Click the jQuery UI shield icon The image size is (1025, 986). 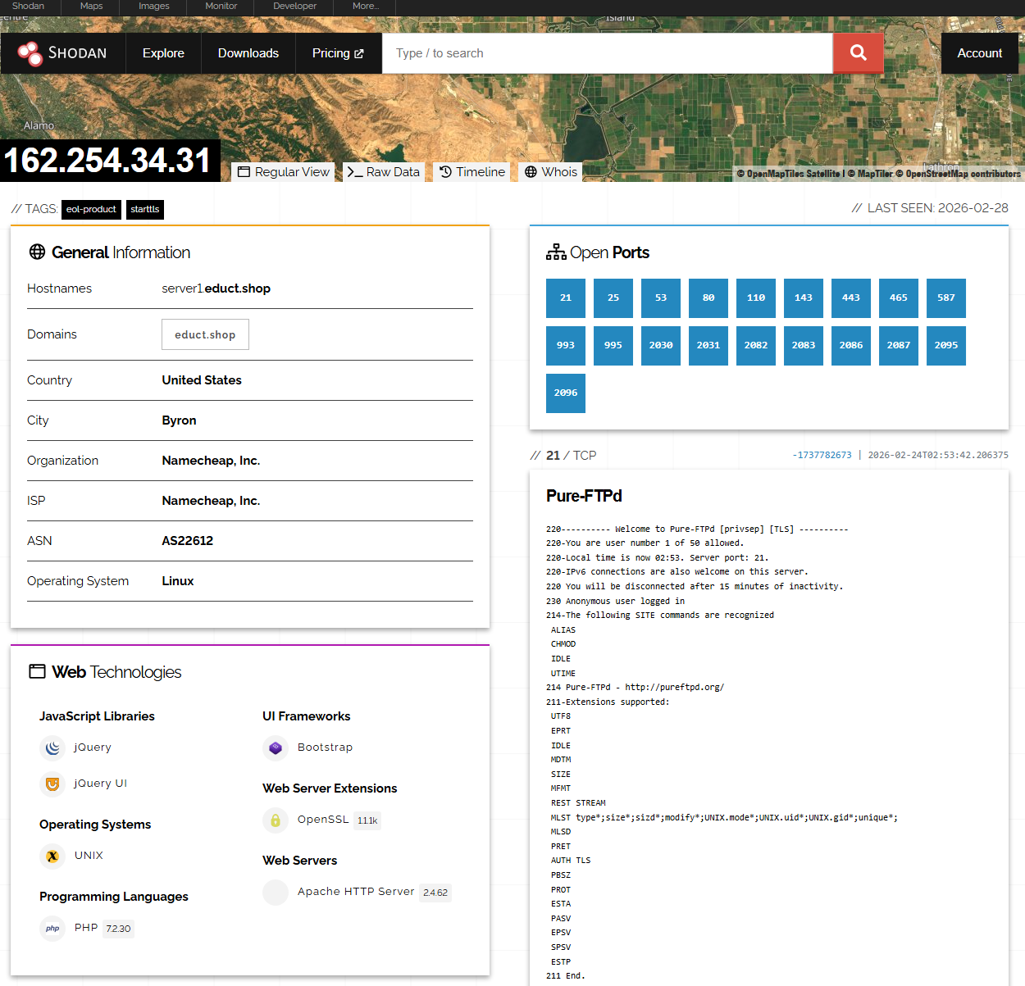[x=52, y=784]
